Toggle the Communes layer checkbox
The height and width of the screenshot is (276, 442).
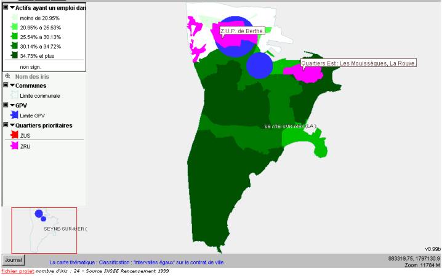pyautogui.click(x=6, y=85)
